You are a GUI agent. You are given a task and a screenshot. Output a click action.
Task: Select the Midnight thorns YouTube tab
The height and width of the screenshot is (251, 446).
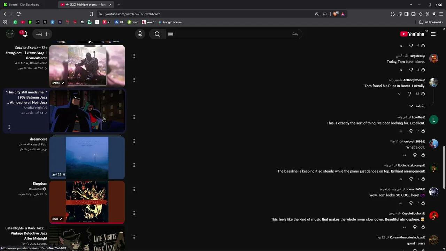pos(86,5)
